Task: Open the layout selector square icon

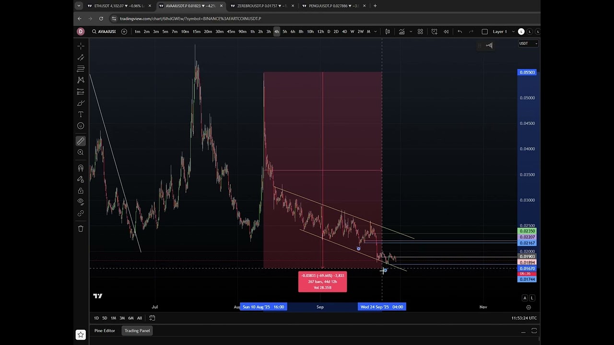Action: coord(484,32)
